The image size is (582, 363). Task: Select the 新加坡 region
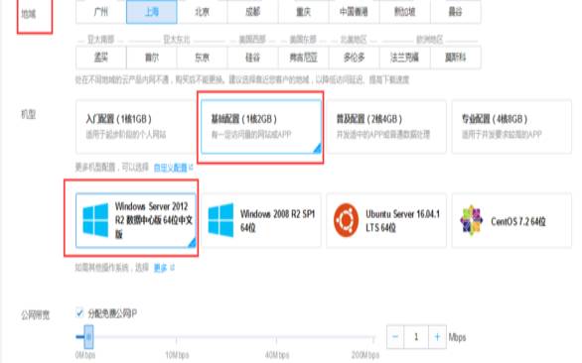pyautogui.click(x=404, y=12)
